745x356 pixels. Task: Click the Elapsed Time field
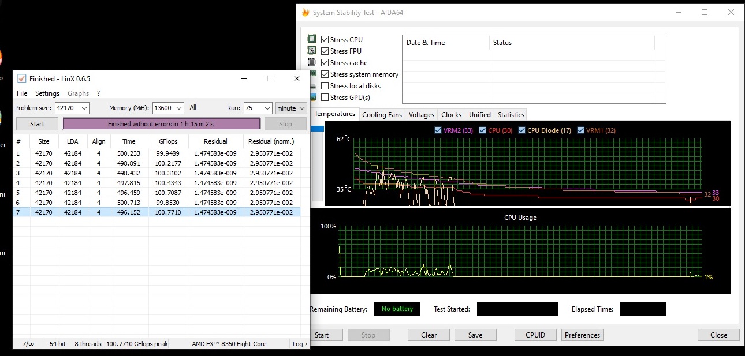point(643,309)
